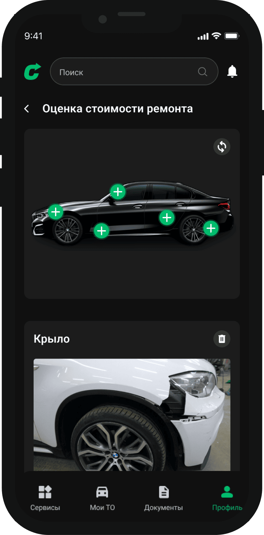Add damage marker on front door sill
This screenshot has height=535, width=264.
101,231
